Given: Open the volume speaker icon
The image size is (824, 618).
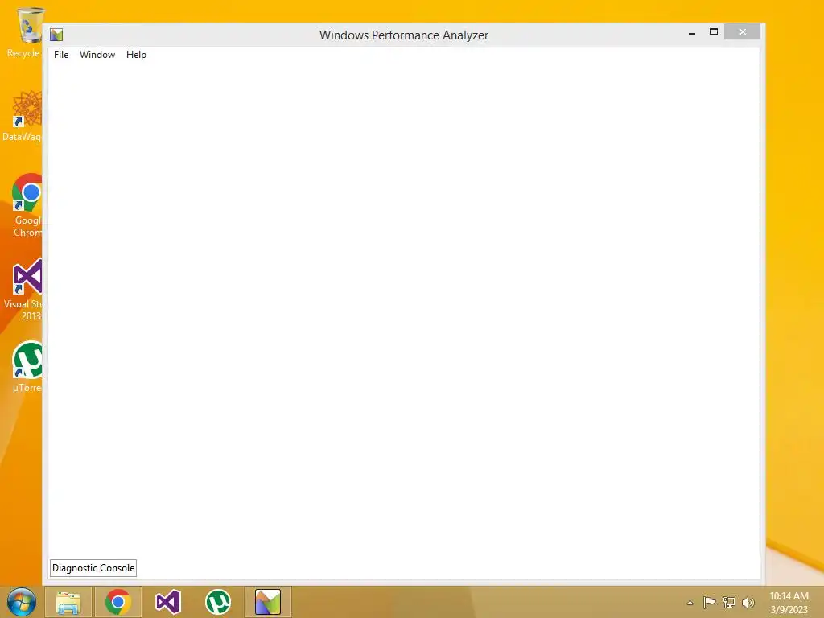Looking at the screenshot, I should [748, 602].
